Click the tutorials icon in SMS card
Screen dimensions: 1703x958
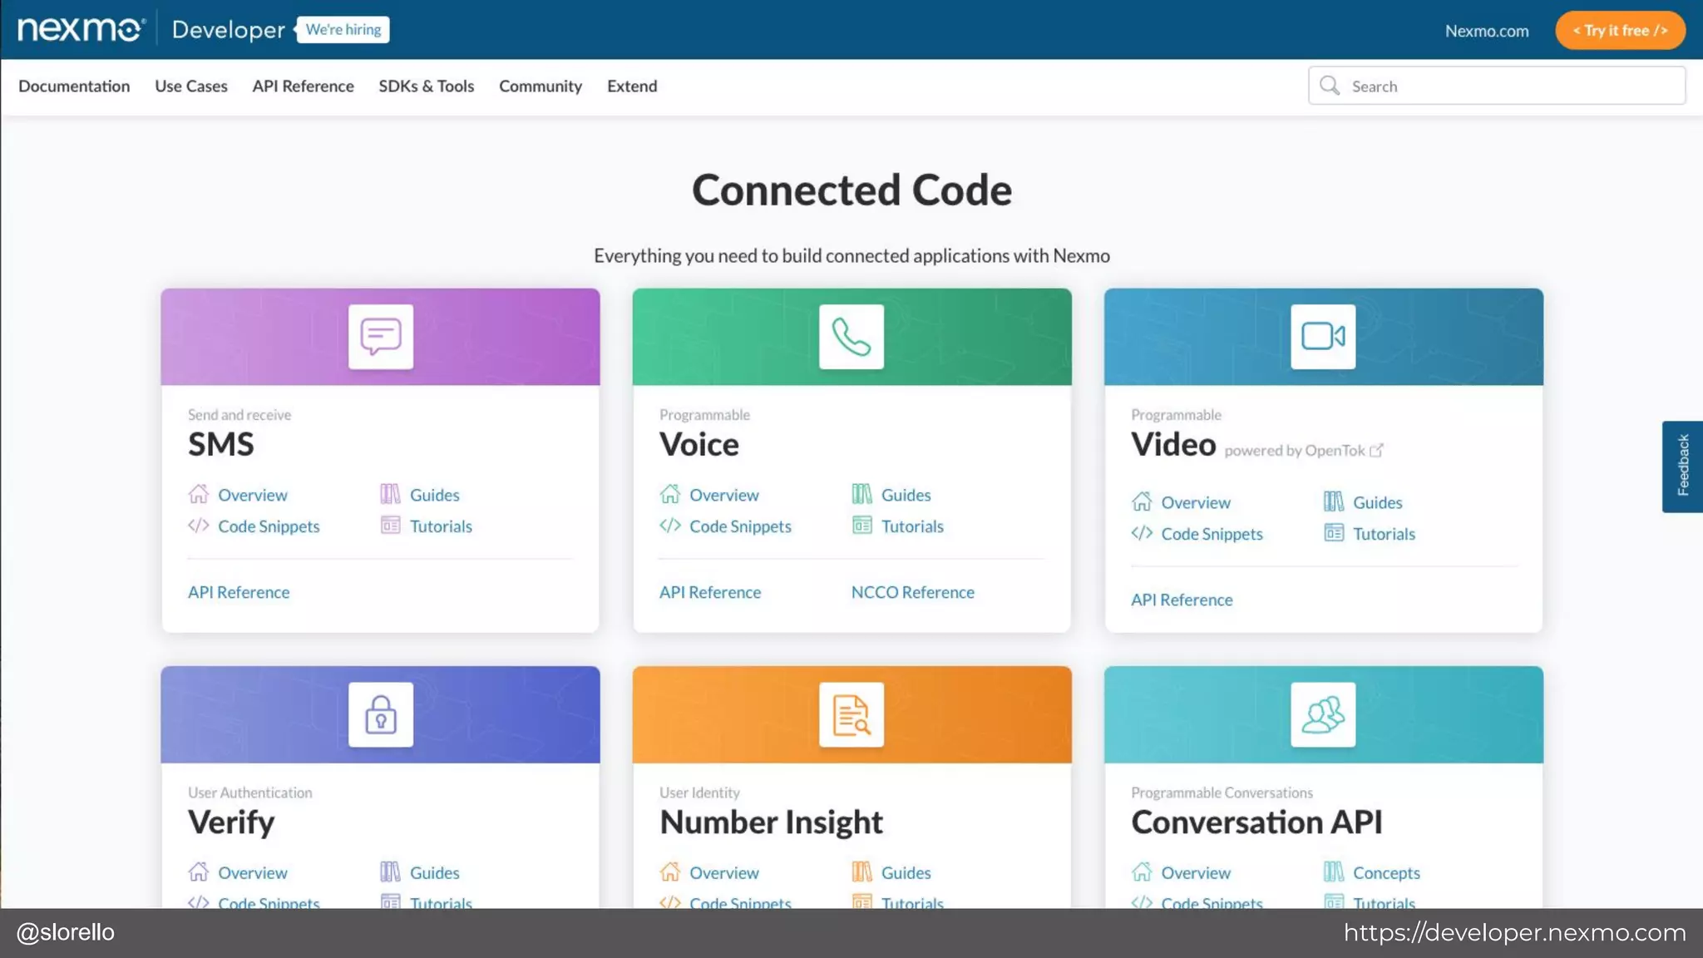390,526
